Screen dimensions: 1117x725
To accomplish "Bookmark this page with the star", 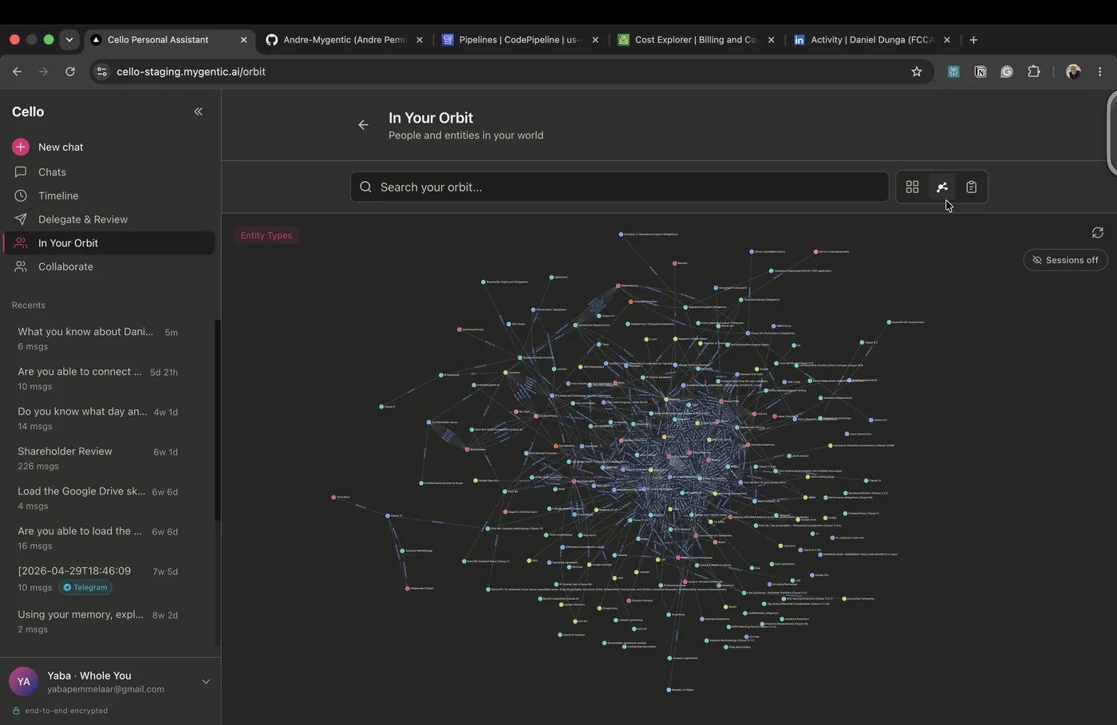I will pos(917,72).
